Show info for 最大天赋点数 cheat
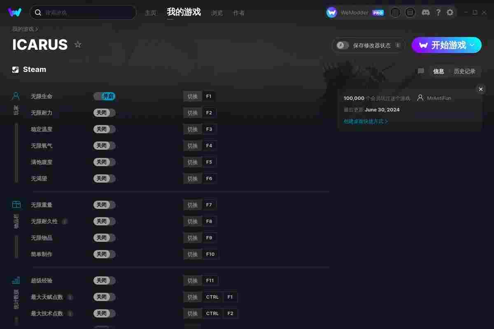This screenshot has height=329, width=494. tap(70, 297)
